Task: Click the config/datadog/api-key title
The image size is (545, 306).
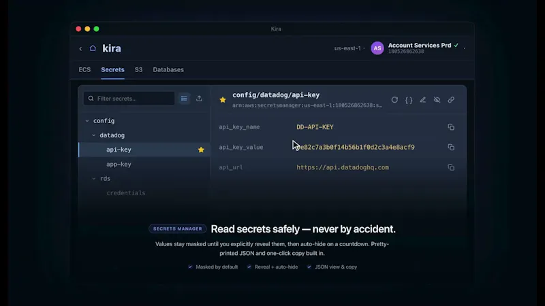Action: [276, 95]
